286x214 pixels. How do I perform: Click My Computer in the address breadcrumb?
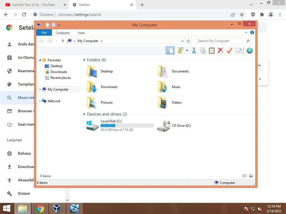(x=88, y=41)
